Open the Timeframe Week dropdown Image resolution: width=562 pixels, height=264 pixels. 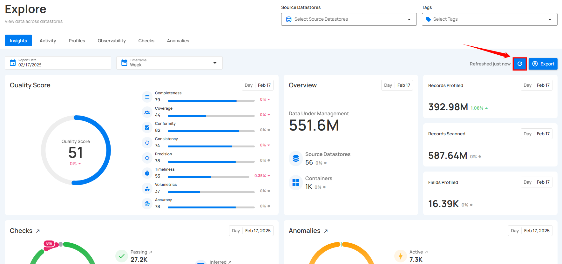(169, 63)
